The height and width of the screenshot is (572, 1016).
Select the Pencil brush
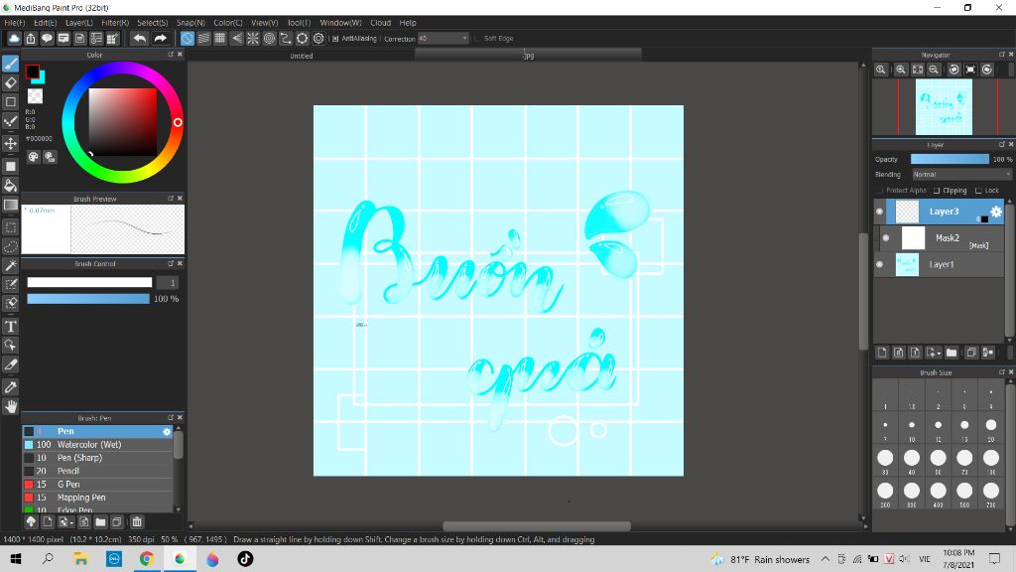(x=98, y=471)
